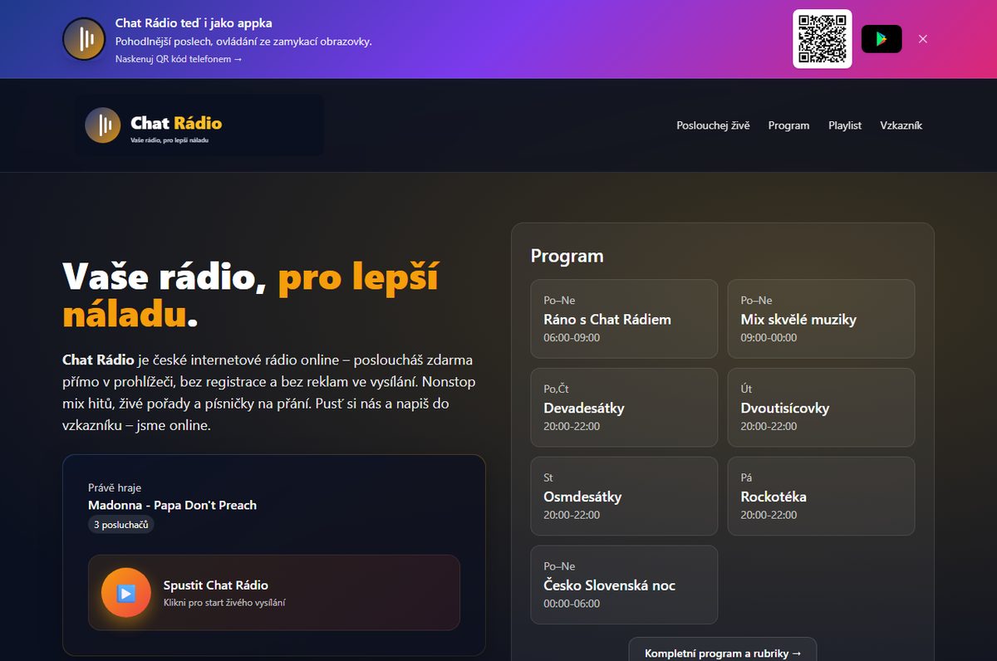Click the 00:00-06:00 time text
Screen dimensions: 997x661
coord(572,604)
